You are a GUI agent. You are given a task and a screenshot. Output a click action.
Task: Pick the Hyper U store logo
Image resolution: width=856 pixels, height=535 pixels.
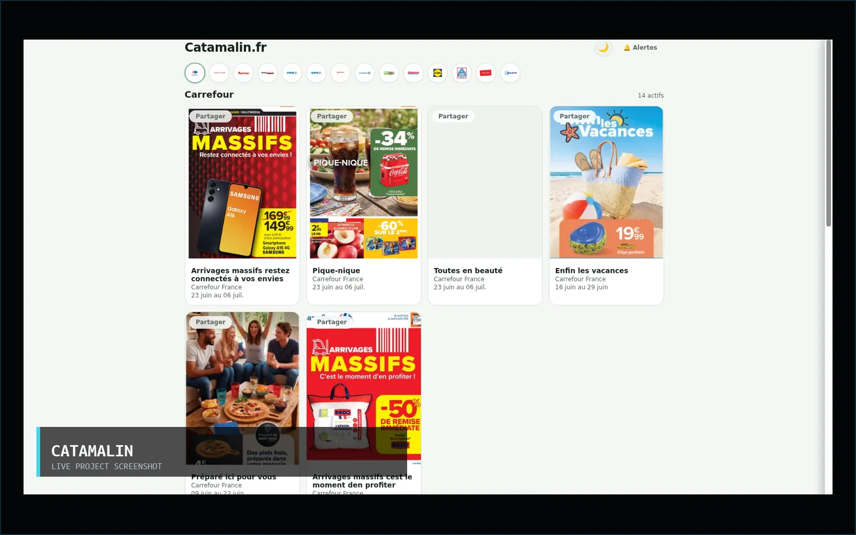pos(292,73)
